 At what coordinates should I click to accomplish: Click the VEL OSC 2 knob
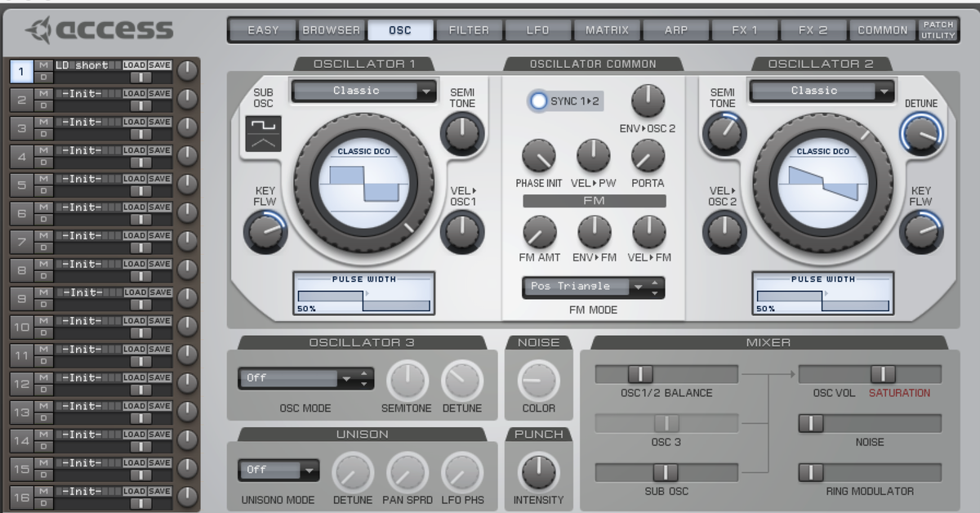point(724,232)
